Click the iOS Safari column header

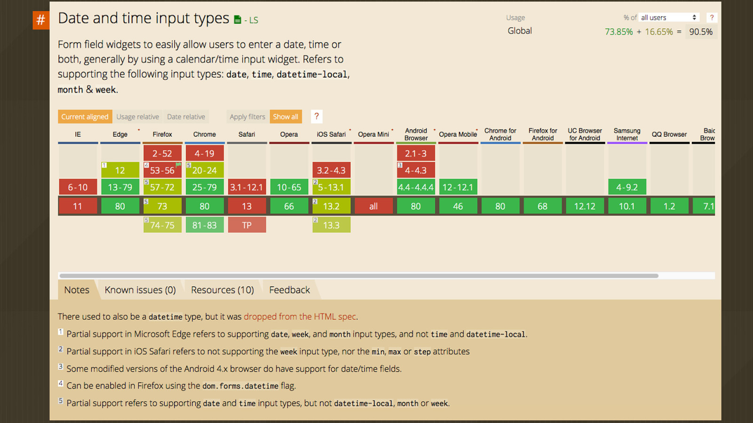(331, 134)
